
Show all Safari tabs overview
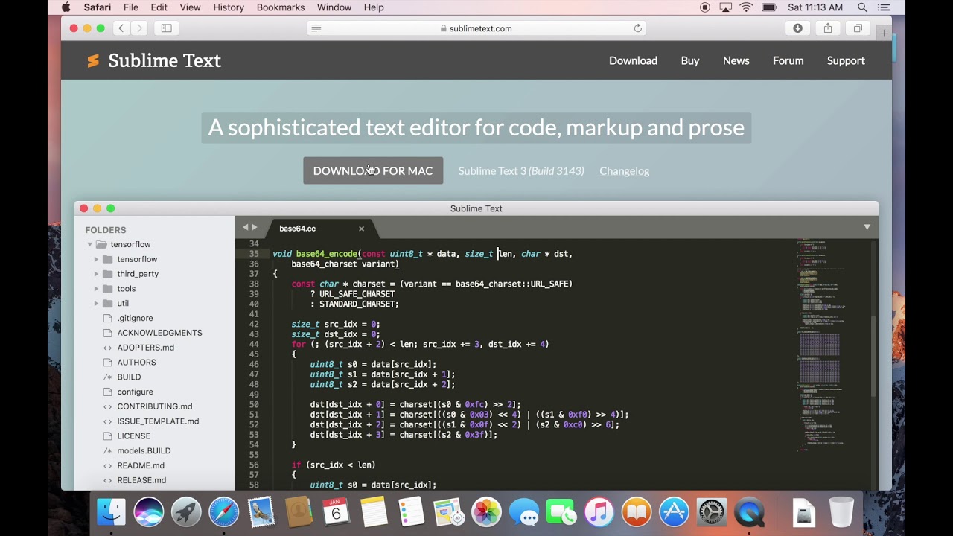point(858,28)
